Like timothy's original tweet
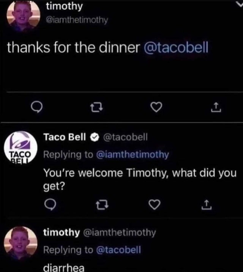243x272 pixels. coord(154,108)
